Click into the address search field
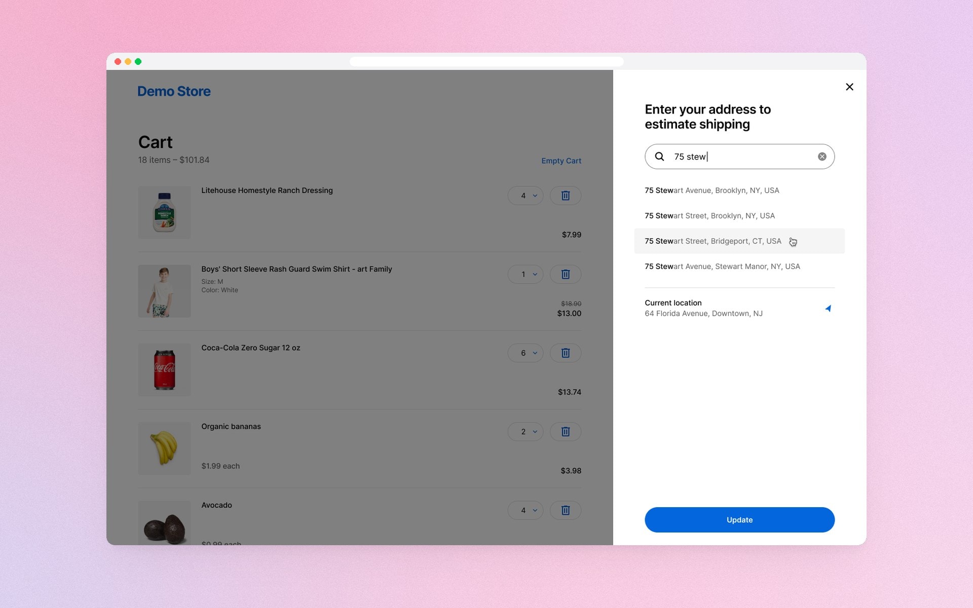 pyautogui.click(x=739, y=157)
